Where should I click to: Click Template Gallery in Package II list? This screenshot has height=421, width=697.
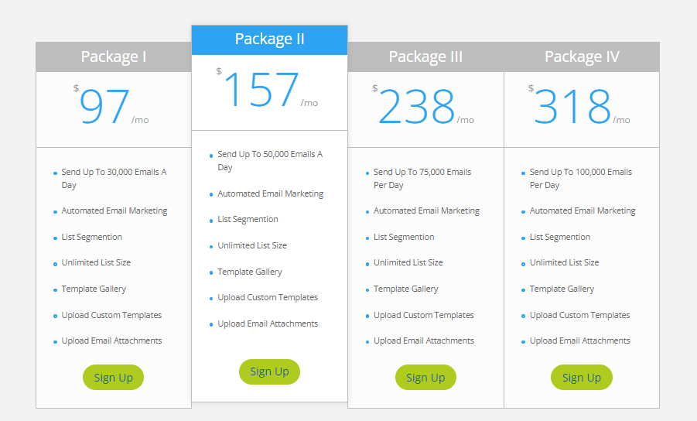coord(250,272)
